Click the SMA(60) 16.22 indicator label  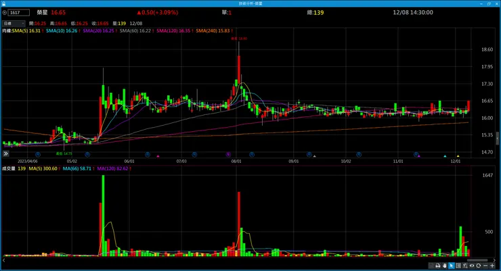135,31
